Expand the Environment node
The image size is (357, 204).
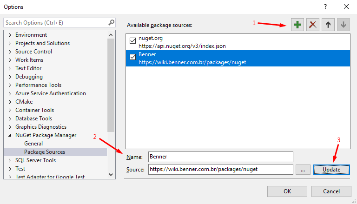pos(10,35)
